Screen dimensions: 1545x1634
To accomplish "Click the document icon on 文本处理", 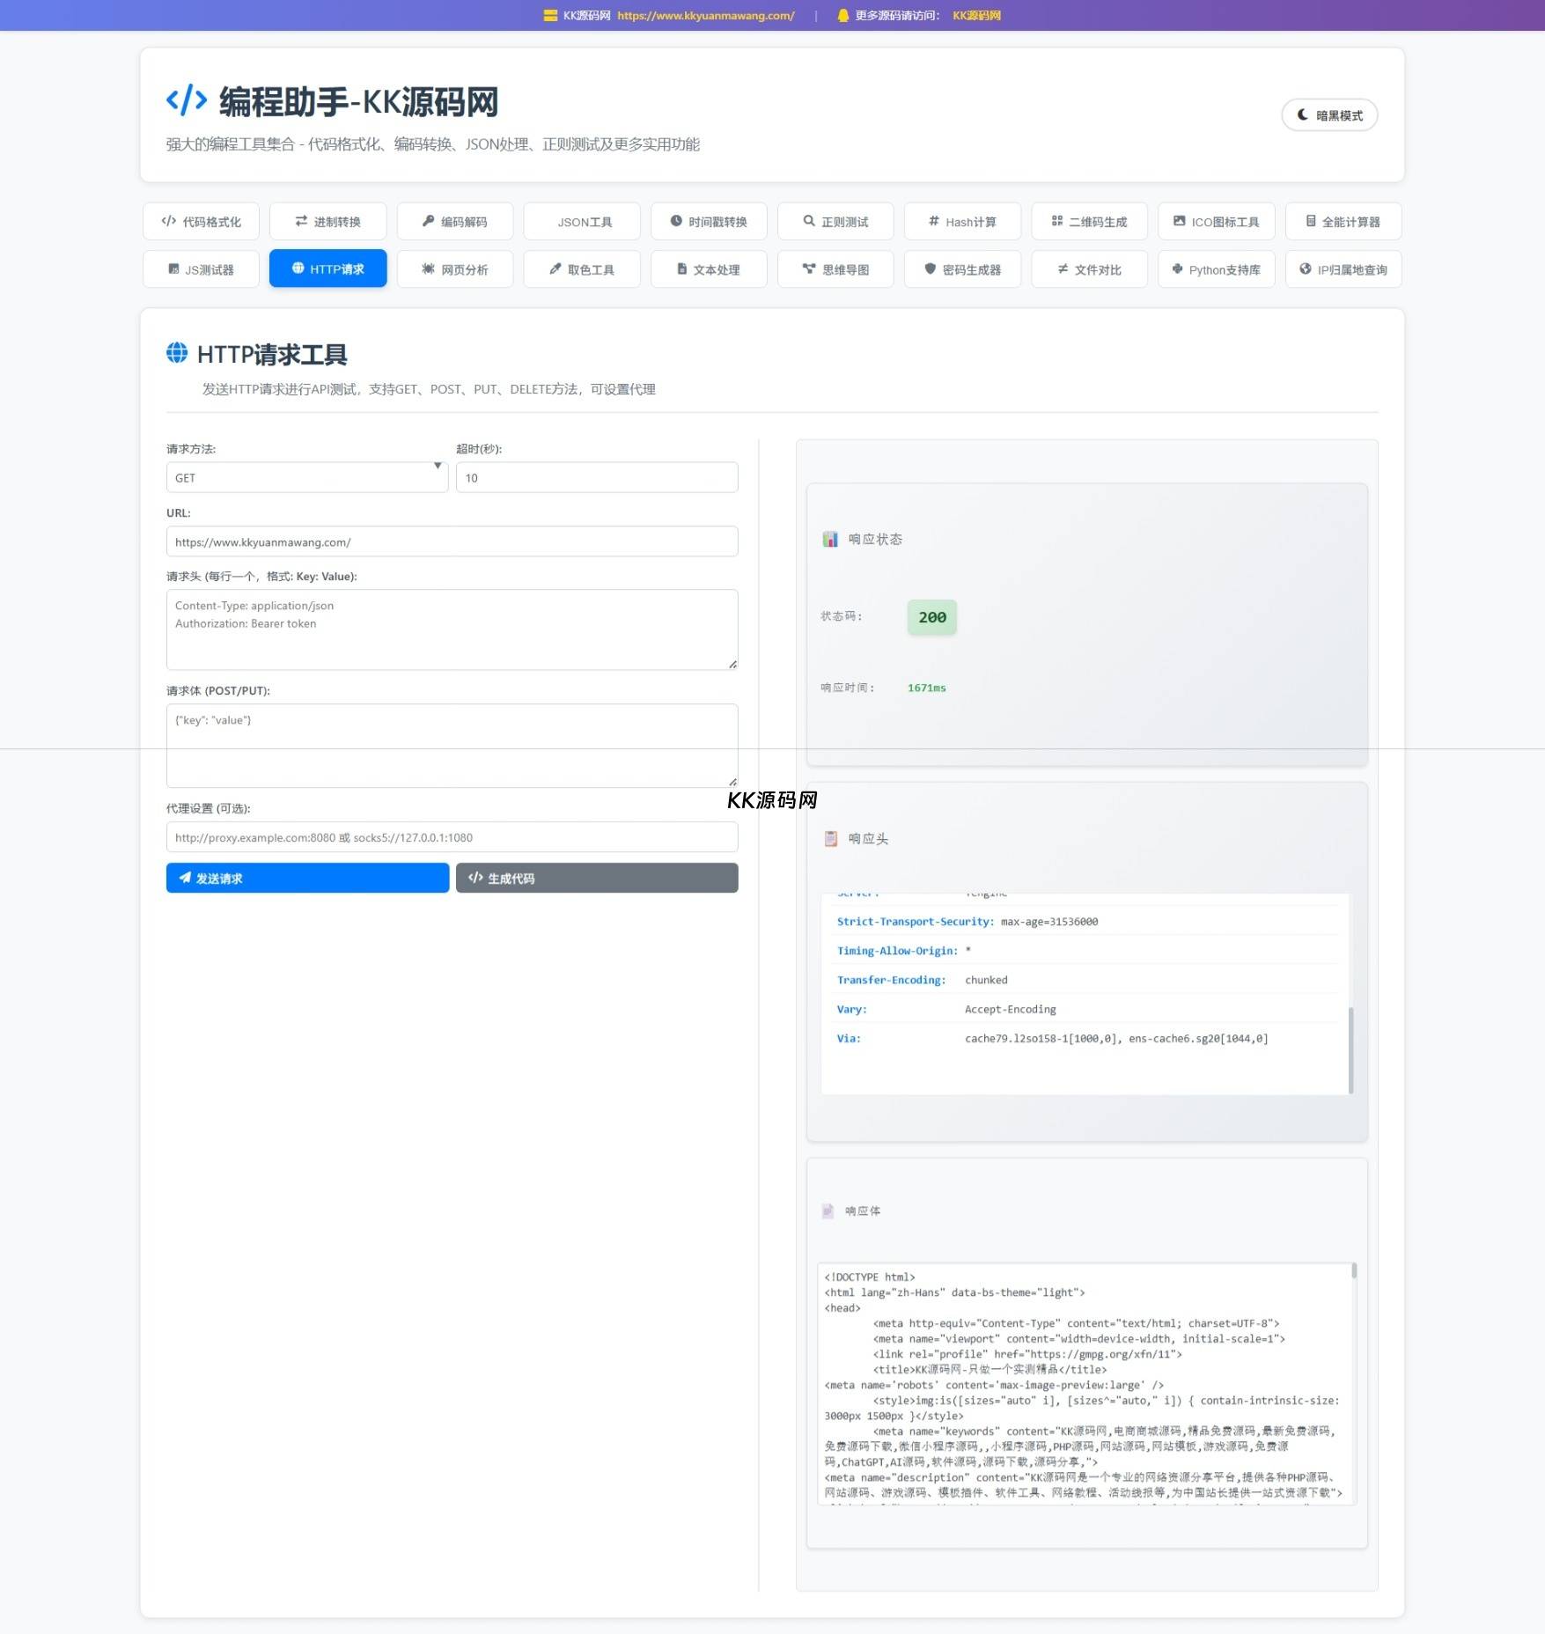I will point(681,269).
